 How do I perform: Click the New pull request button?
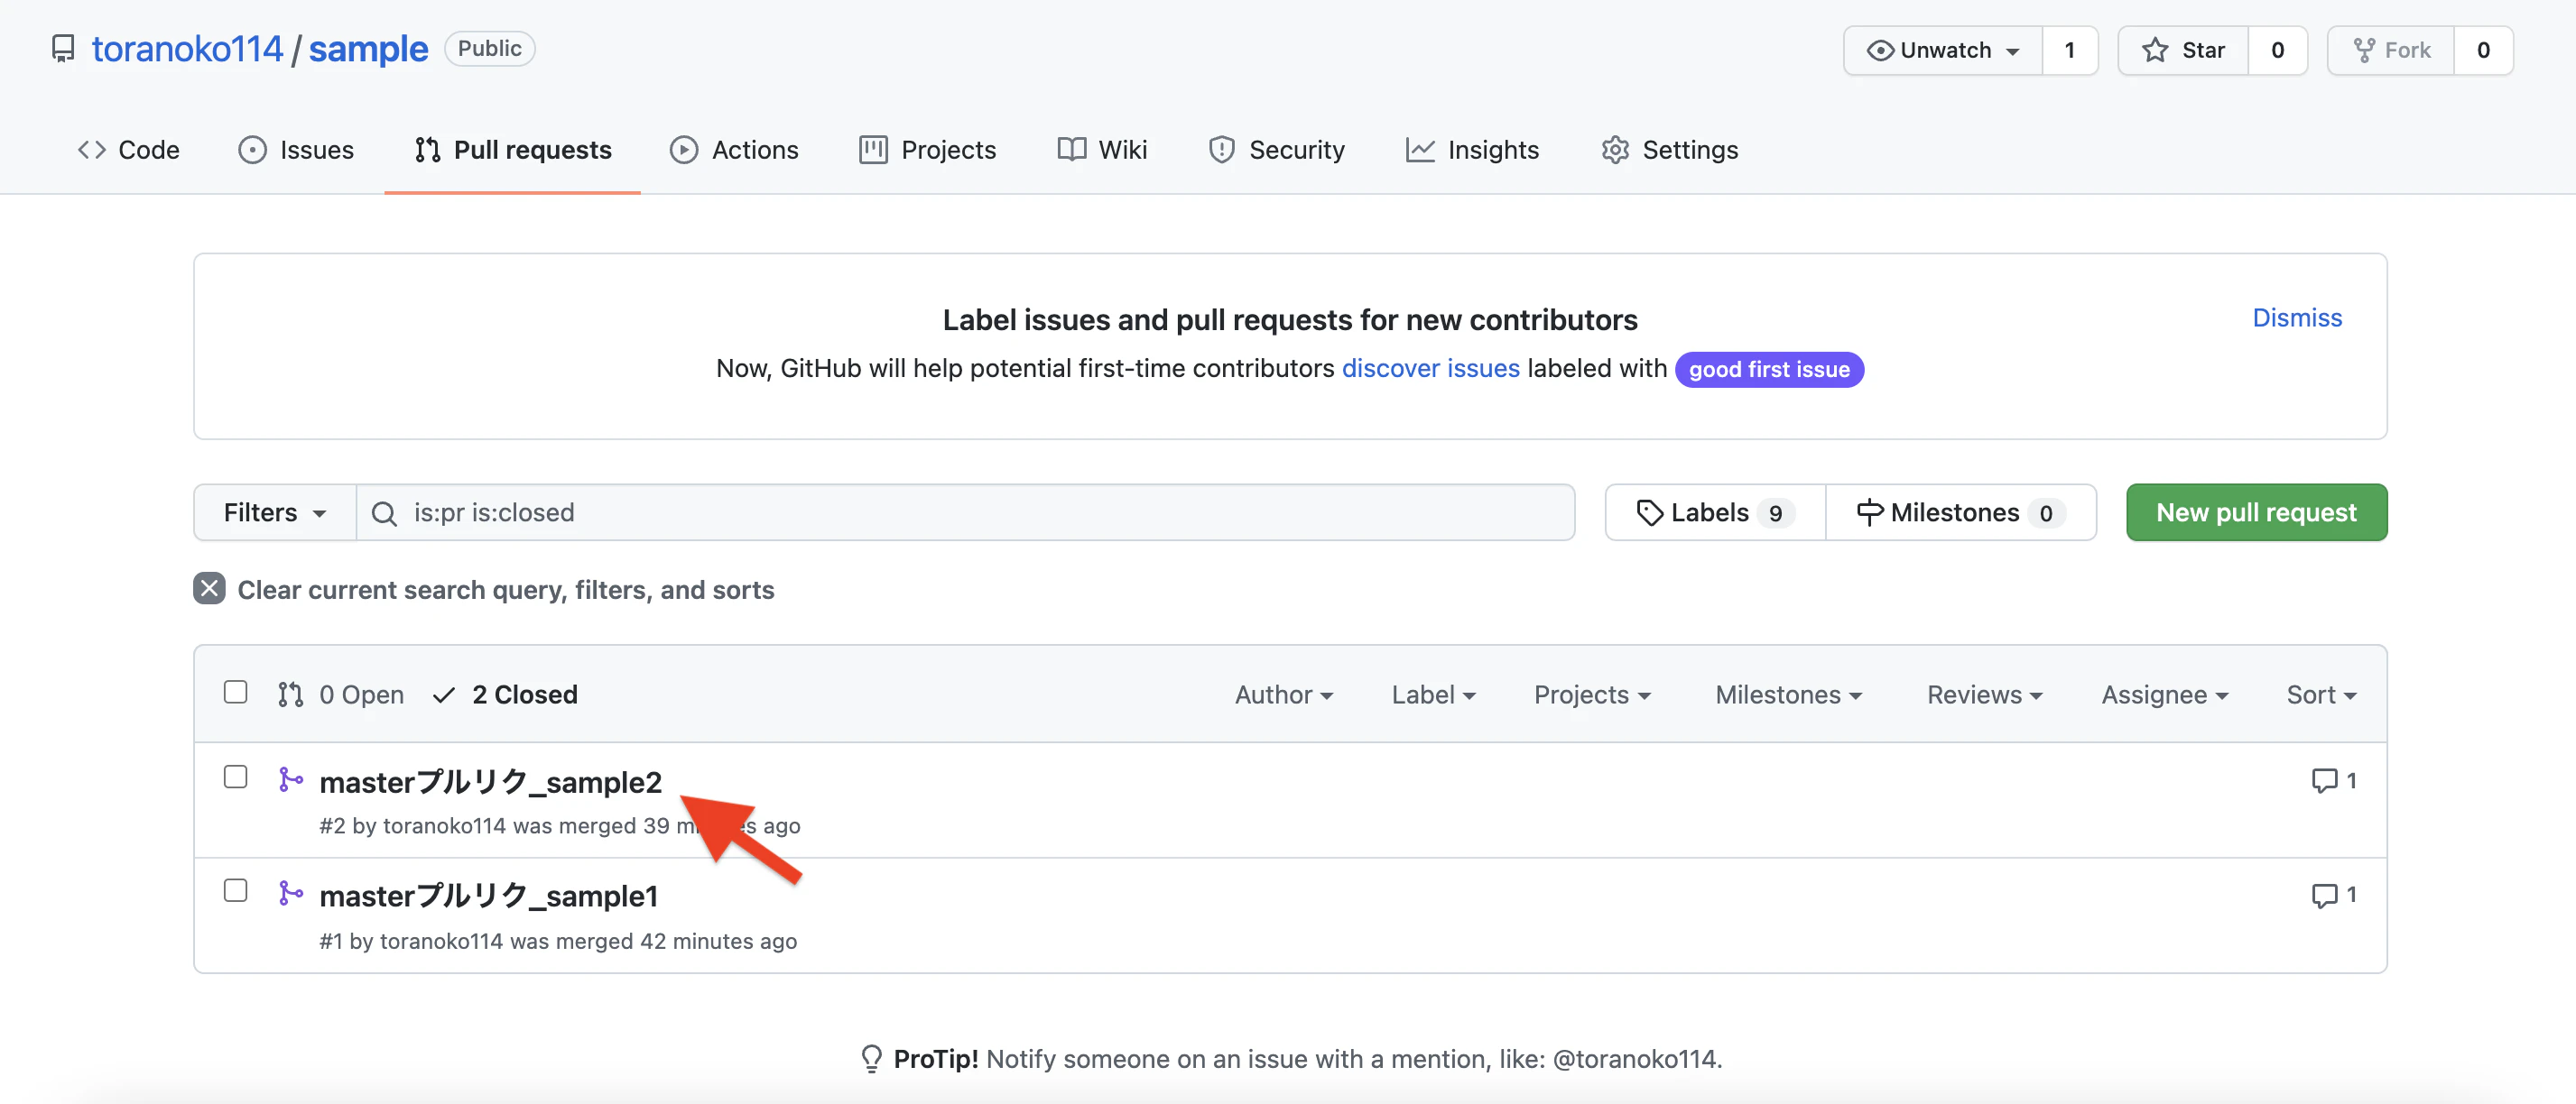2255,512
